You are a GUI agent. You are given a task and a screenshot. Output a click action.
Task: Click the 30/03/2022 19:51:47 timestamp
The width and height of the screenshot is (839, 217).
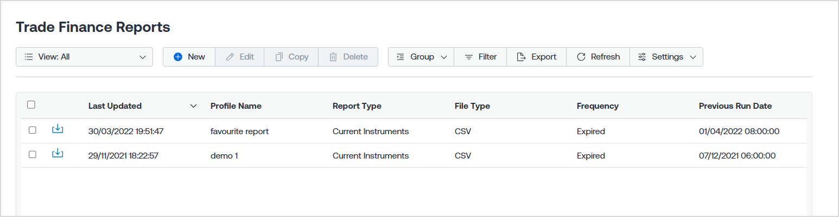[x=126, y=131]
